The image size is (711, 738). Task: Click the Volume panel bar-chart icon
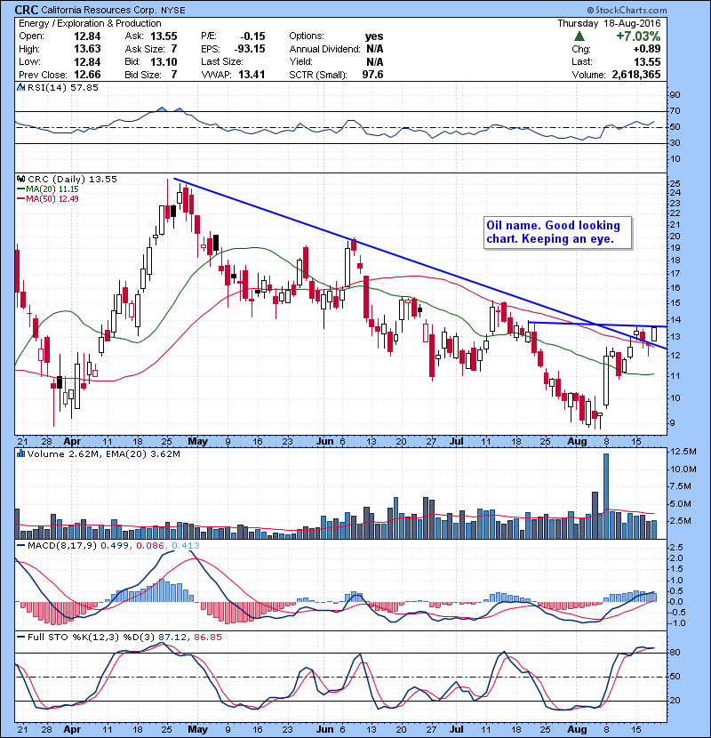pos(20,453)
